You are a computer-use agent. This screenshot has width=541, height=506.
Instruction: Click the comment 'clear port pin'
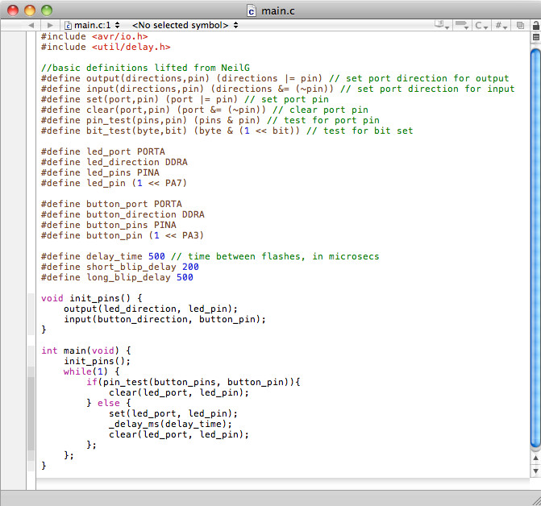coord(321,110)
